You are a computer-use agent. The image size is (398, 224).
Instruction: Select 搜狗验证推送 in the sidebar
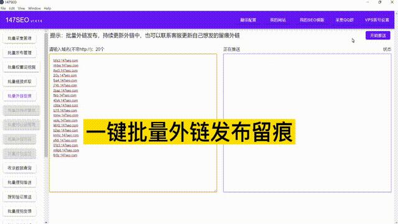pos(19,197)
